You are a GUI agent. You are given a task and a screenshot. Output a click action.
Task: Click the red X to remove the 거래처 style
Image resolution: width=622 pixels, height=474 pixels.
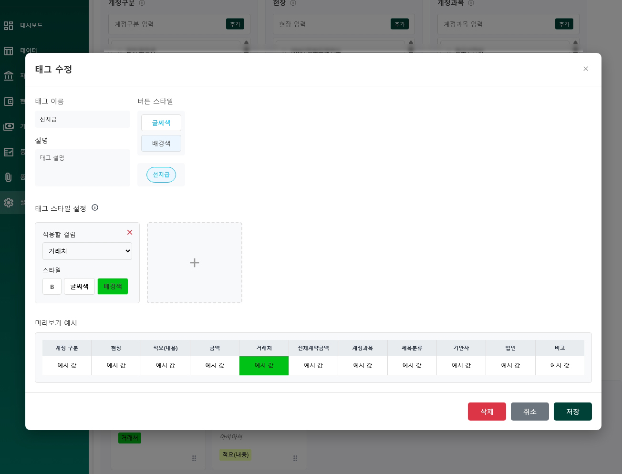130,232
